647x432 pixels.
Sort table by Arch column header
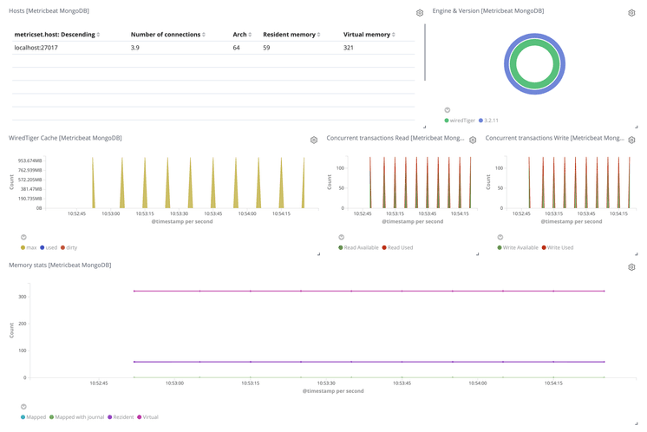242,35
